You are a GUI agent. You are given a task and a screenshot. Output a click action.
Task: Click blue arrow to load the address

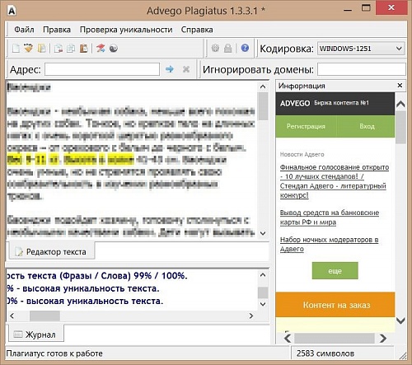(170, 69)
